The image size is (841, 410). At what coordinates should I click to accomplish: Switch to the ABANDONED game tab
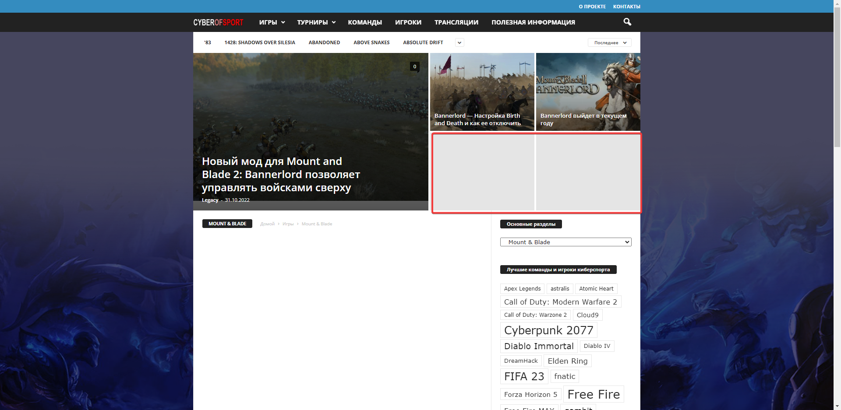point(324,42)
